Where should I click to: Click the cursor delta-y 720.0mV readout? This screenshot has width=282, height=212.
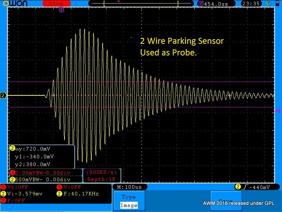tap(34, 149)
